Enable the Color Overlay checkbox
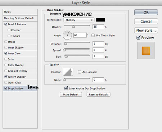This screenshot has width=162, height=132. coord(6,65)
